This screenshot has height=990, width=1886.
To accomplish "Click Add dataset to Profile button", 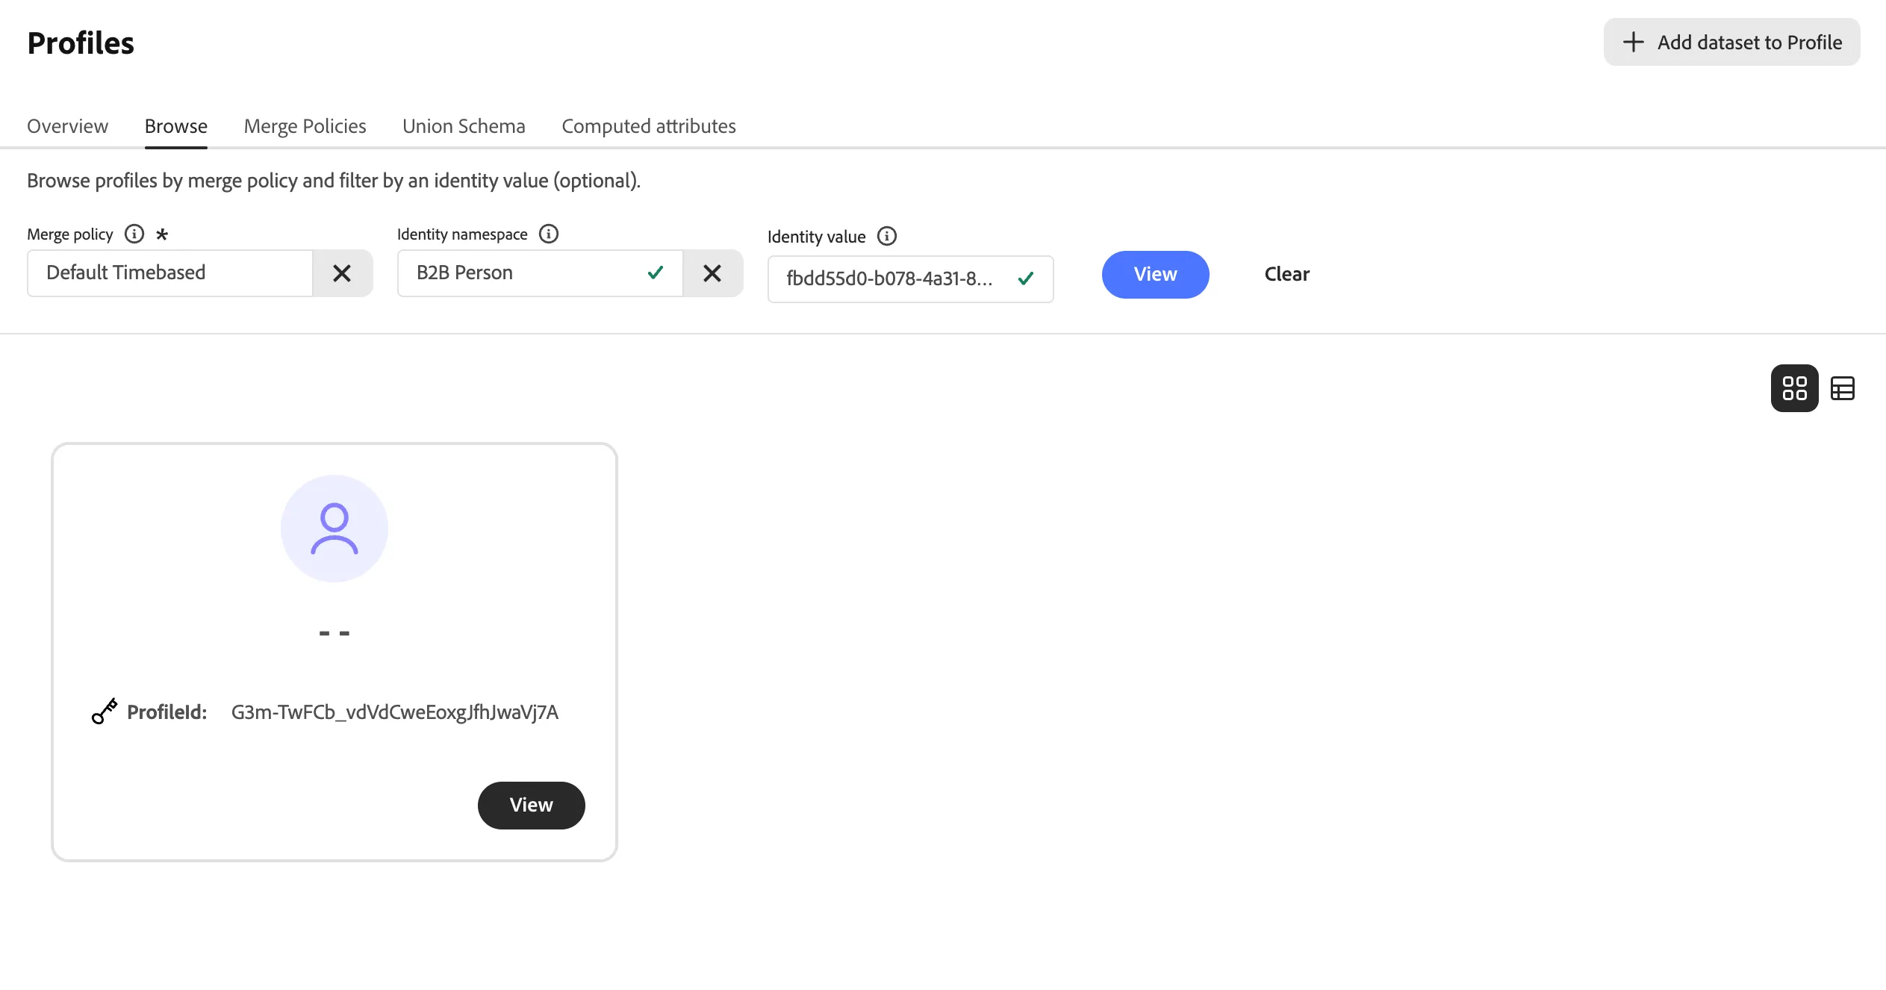I will click(1732, 42).
